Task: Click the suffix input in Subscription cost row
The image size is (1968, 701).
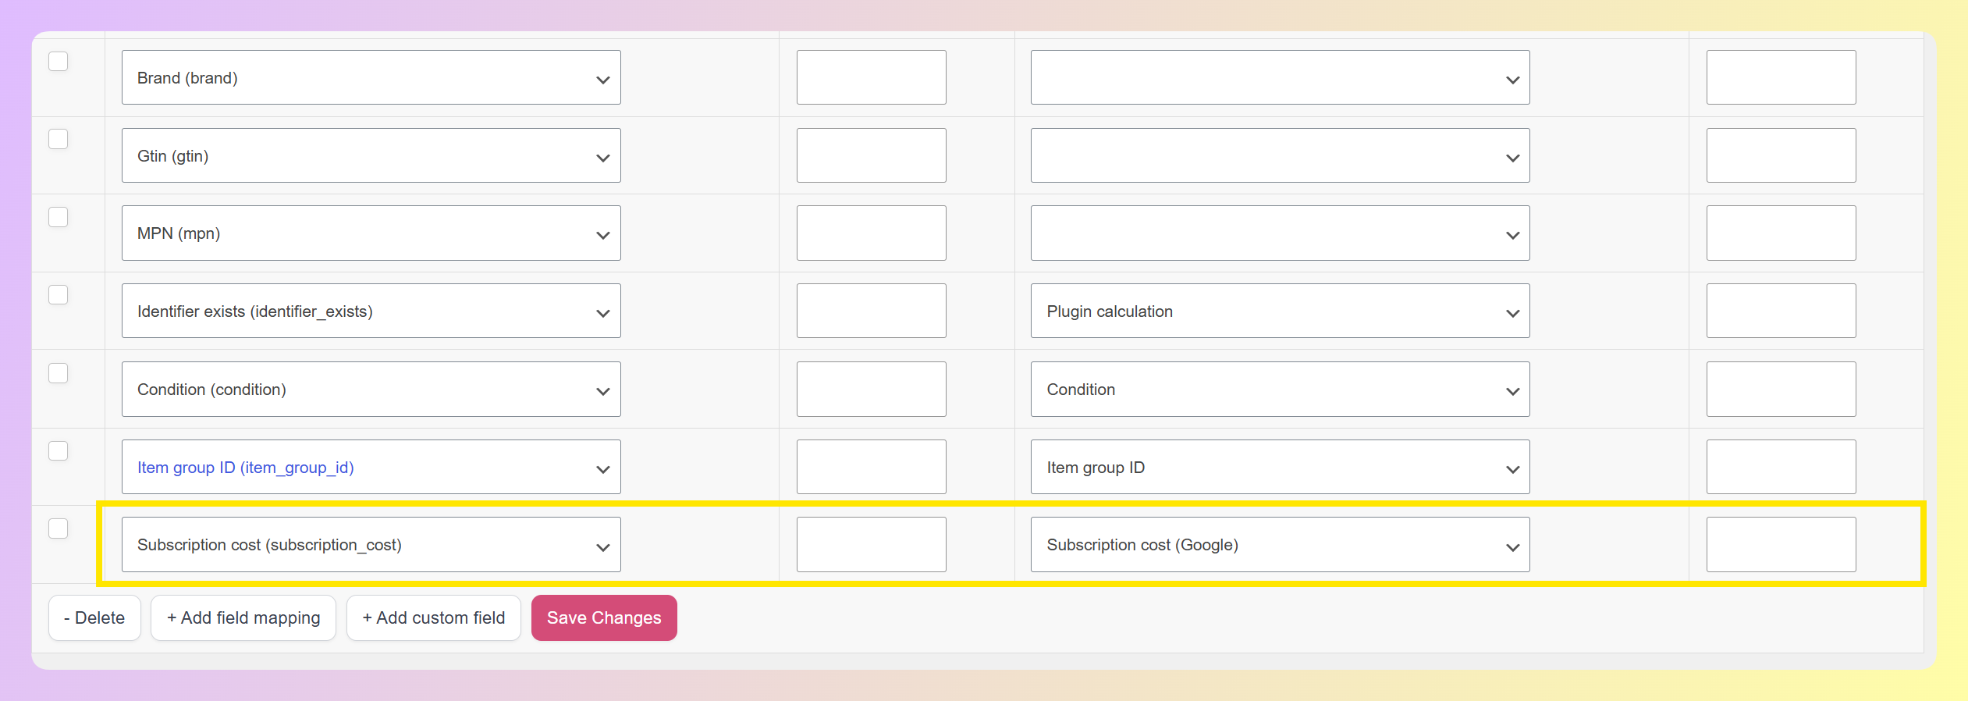Action: click(1781, 544)
